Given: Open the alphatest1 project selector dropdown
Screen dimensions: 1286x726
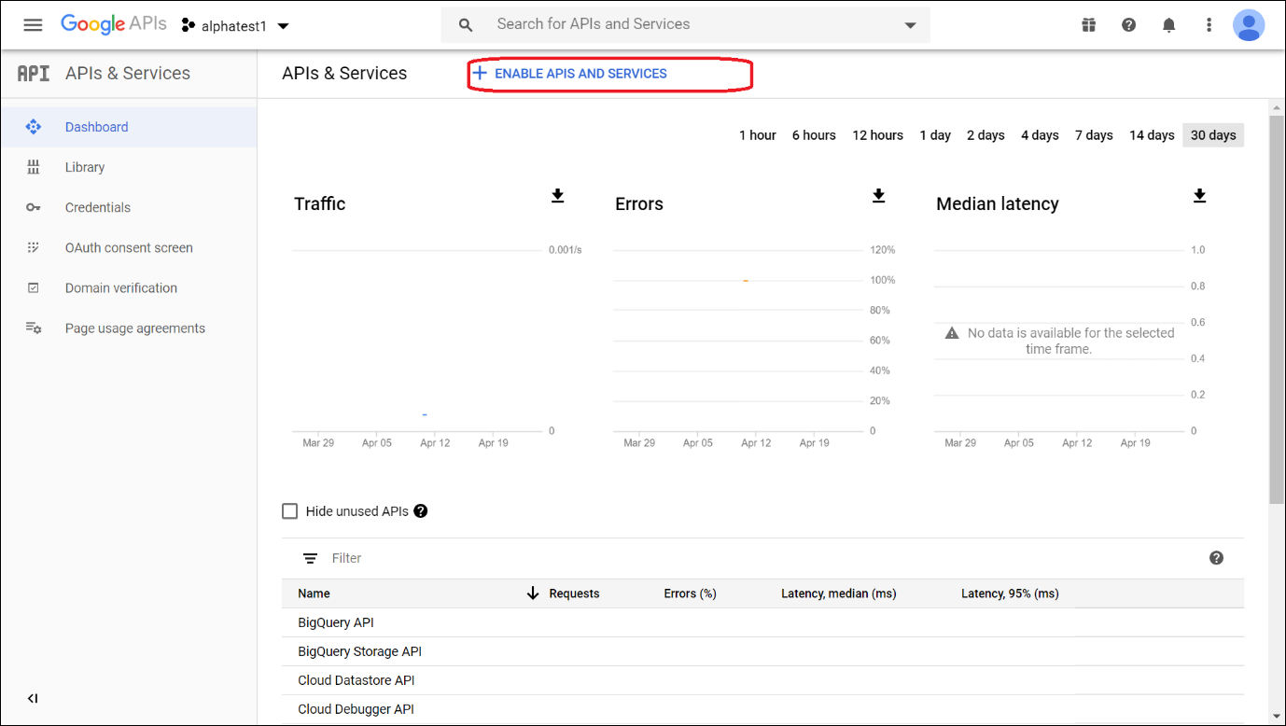Looking at the screenshot, I should tap(236, 26).
